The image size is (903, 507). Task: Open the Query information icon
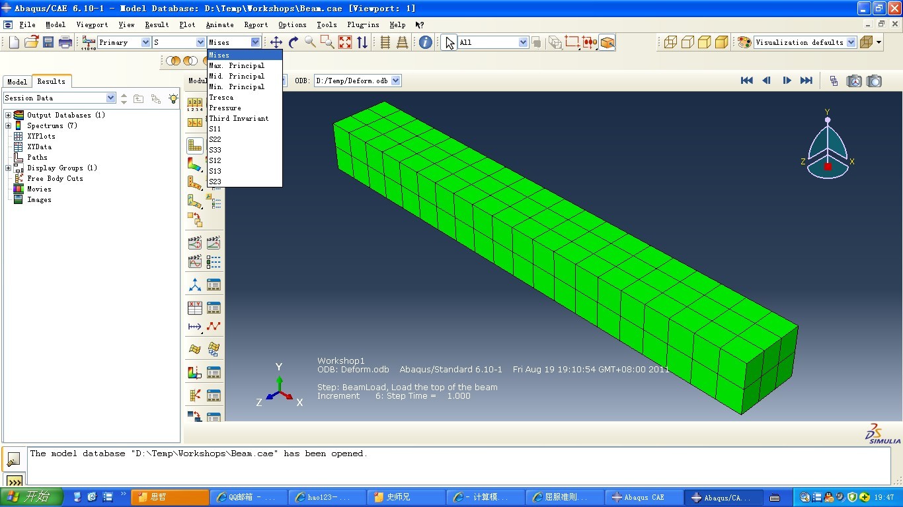426,42
